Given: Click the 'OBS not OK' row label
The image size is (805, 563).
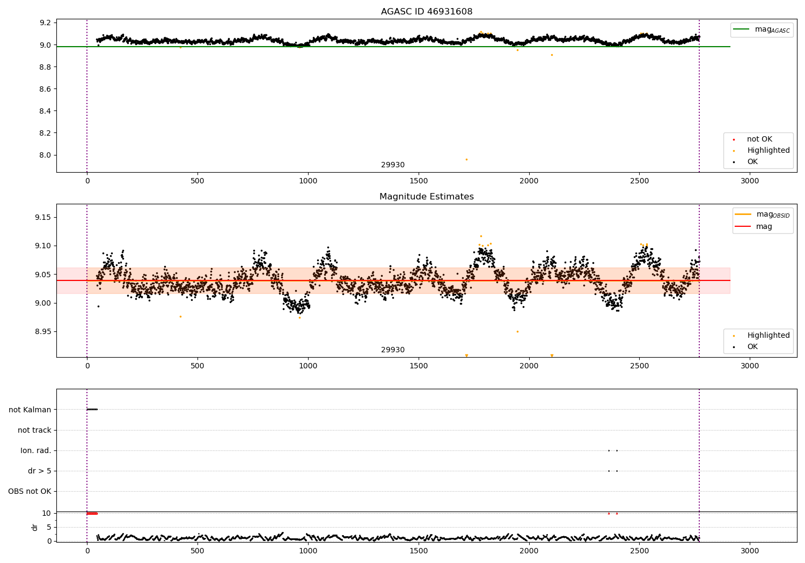Looking at the screenshot, I should (30, 492).
